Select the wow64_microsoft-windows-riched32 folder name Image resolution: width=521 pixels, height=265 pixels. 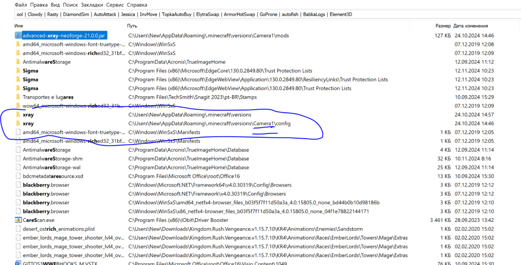[74, 106]
